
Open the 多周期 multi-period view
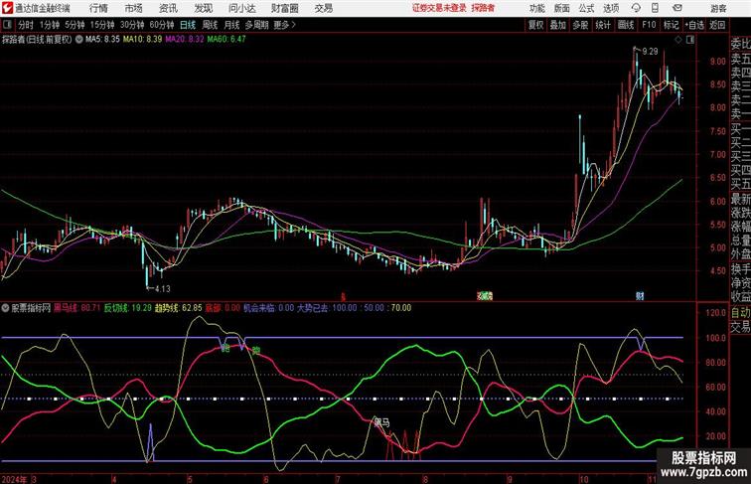pos(256,25)
